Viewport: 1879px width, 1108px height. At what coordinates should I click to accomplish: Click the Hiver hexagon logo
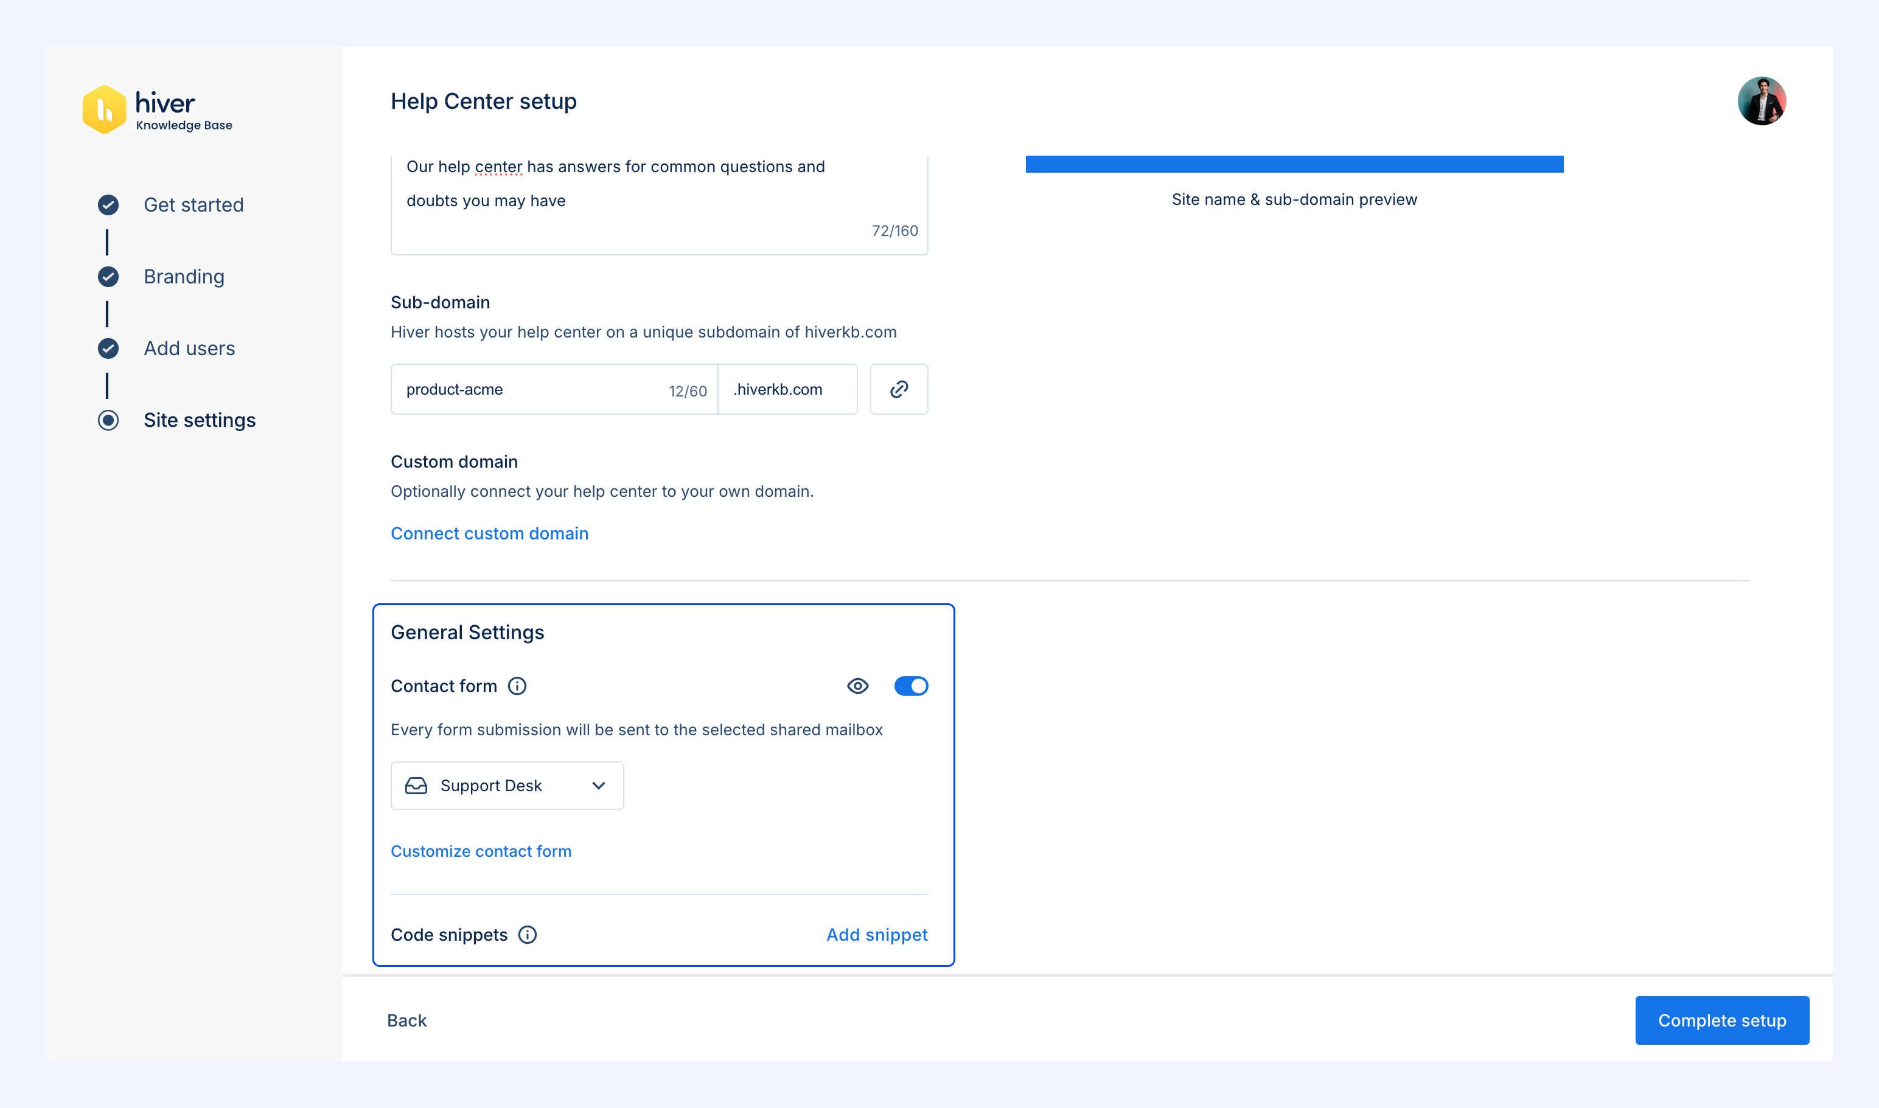pyautogui.click(x=104, y=109)
